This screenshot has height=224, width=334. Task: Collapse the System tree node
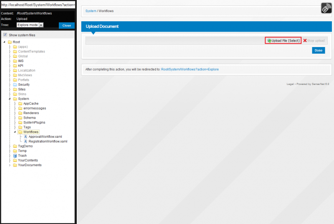10,99
